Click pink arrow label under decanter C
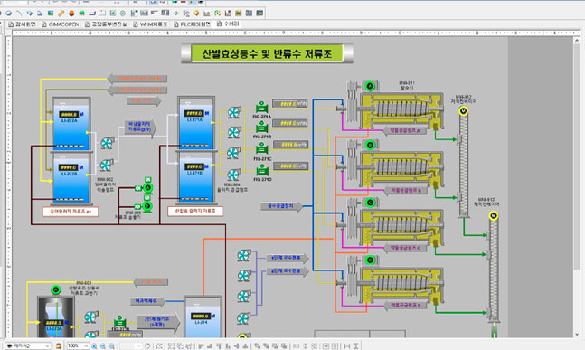585x350 pixels. [405, 248]
